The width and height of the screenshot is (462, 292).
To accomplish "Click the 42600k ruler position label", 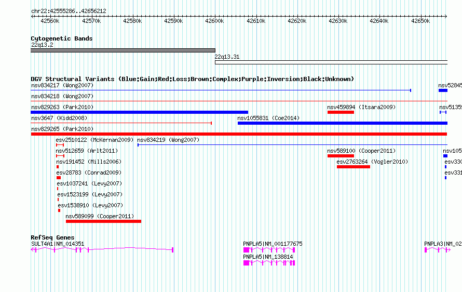I will coord(214,21).
